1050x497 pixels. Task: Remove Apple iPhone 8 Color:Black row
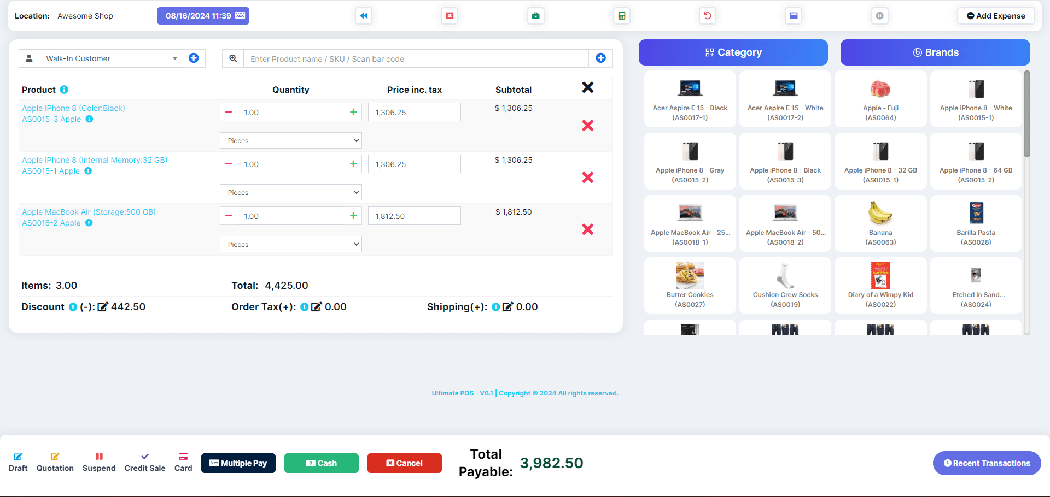point(588,126)
